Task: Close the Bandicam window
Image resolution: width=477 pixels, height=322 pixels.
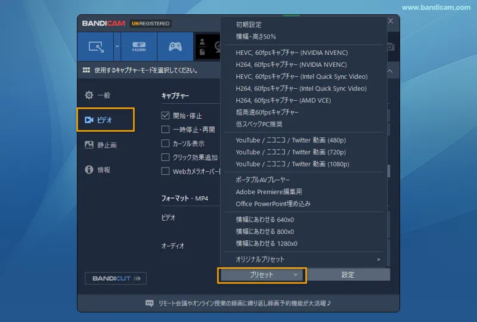Action: (x=391, y=21)
